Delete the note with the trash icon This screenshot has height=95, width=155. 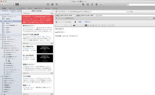[96, 4]
